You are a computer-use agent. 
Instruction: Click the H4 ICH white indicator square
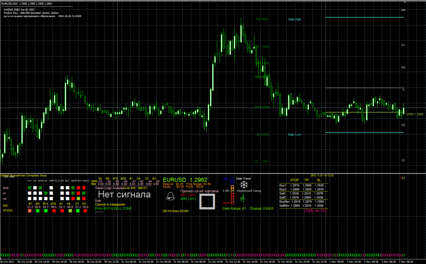30,199
